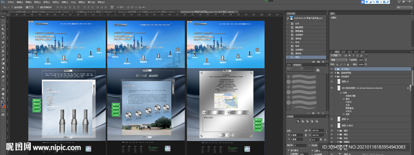Create new document from current history state

click(x=314, y=61)
